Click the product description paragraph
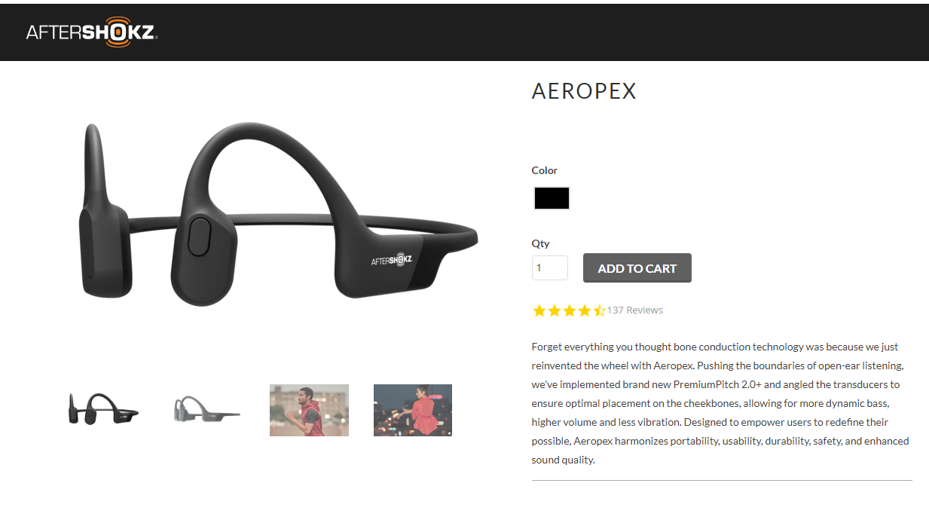The width and height of the screenshot is (929, 529). click(720, 403)
